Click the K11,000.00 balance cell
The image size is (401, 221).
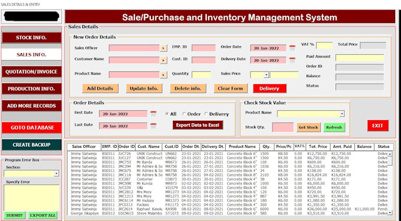click(364, 209)
